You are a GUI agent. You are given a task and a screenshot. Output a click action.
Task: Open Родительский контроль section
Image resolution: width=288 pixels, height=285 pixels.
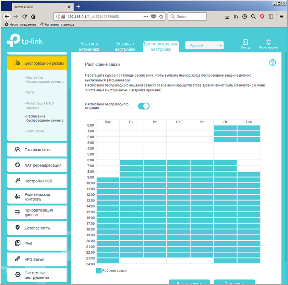[37, 197]
